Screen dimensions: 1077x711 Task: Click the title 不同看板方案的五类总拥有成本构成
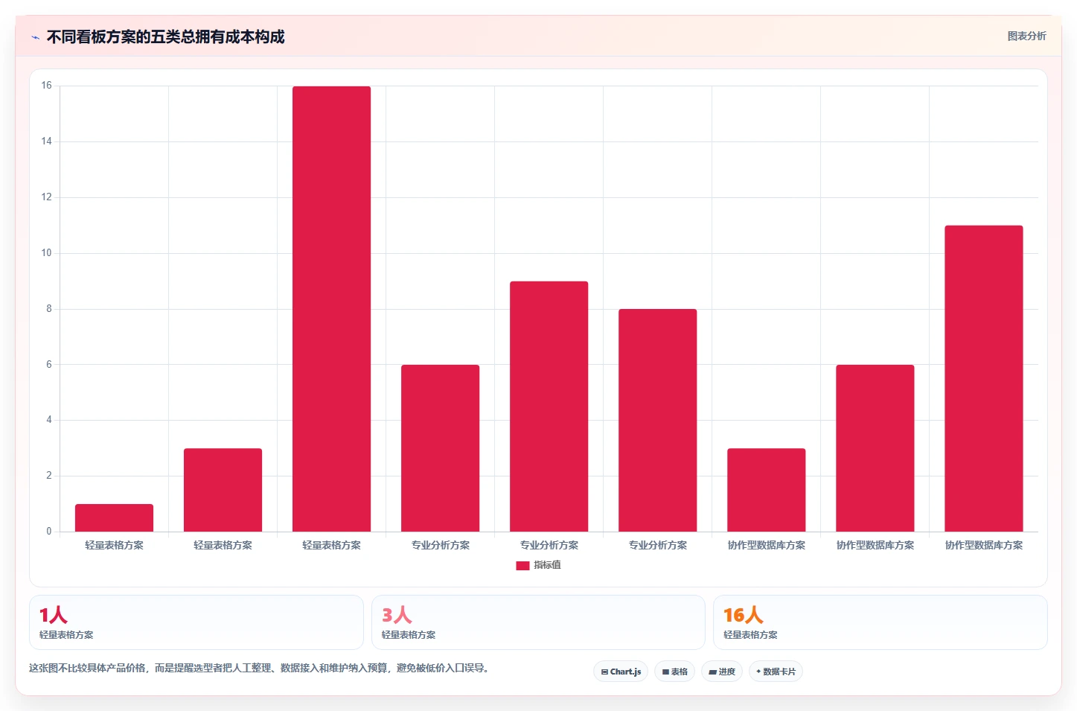tap(166, 37)
